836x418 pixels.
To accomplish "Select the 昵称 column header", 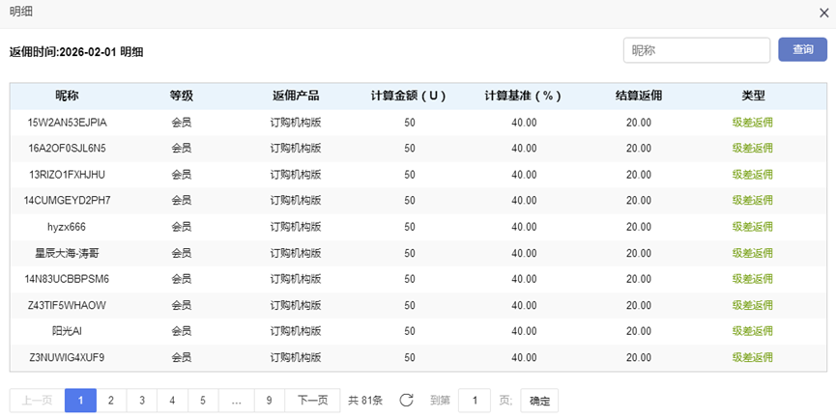I will 67,96.
